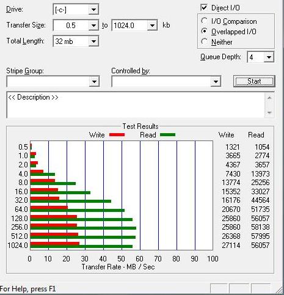The width and height of the screenshot is (284, 295).
Task: Click the write value 26368
Action: (231, 236)
